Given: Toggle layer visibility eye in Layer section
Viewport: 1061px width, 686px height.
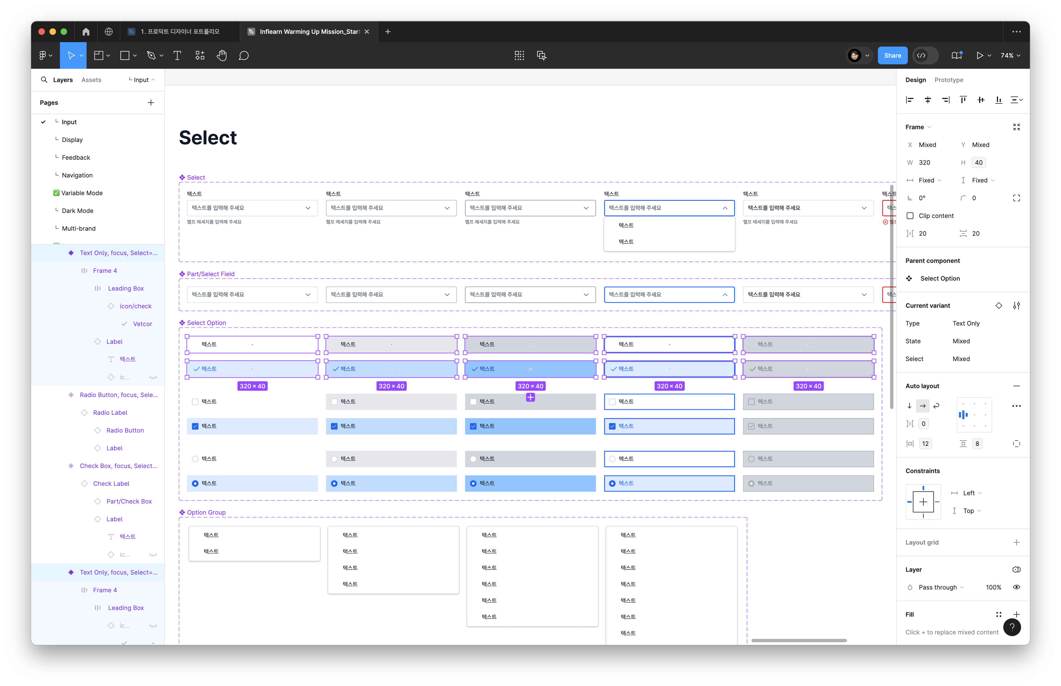Looking at the screenshot, I should tap(1016, 587).
